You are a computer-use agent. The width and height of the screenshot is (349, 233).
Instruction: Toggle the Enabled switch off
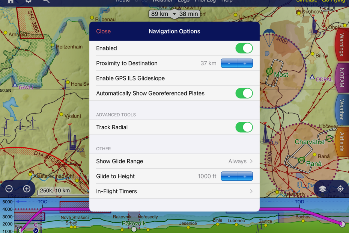244,48
